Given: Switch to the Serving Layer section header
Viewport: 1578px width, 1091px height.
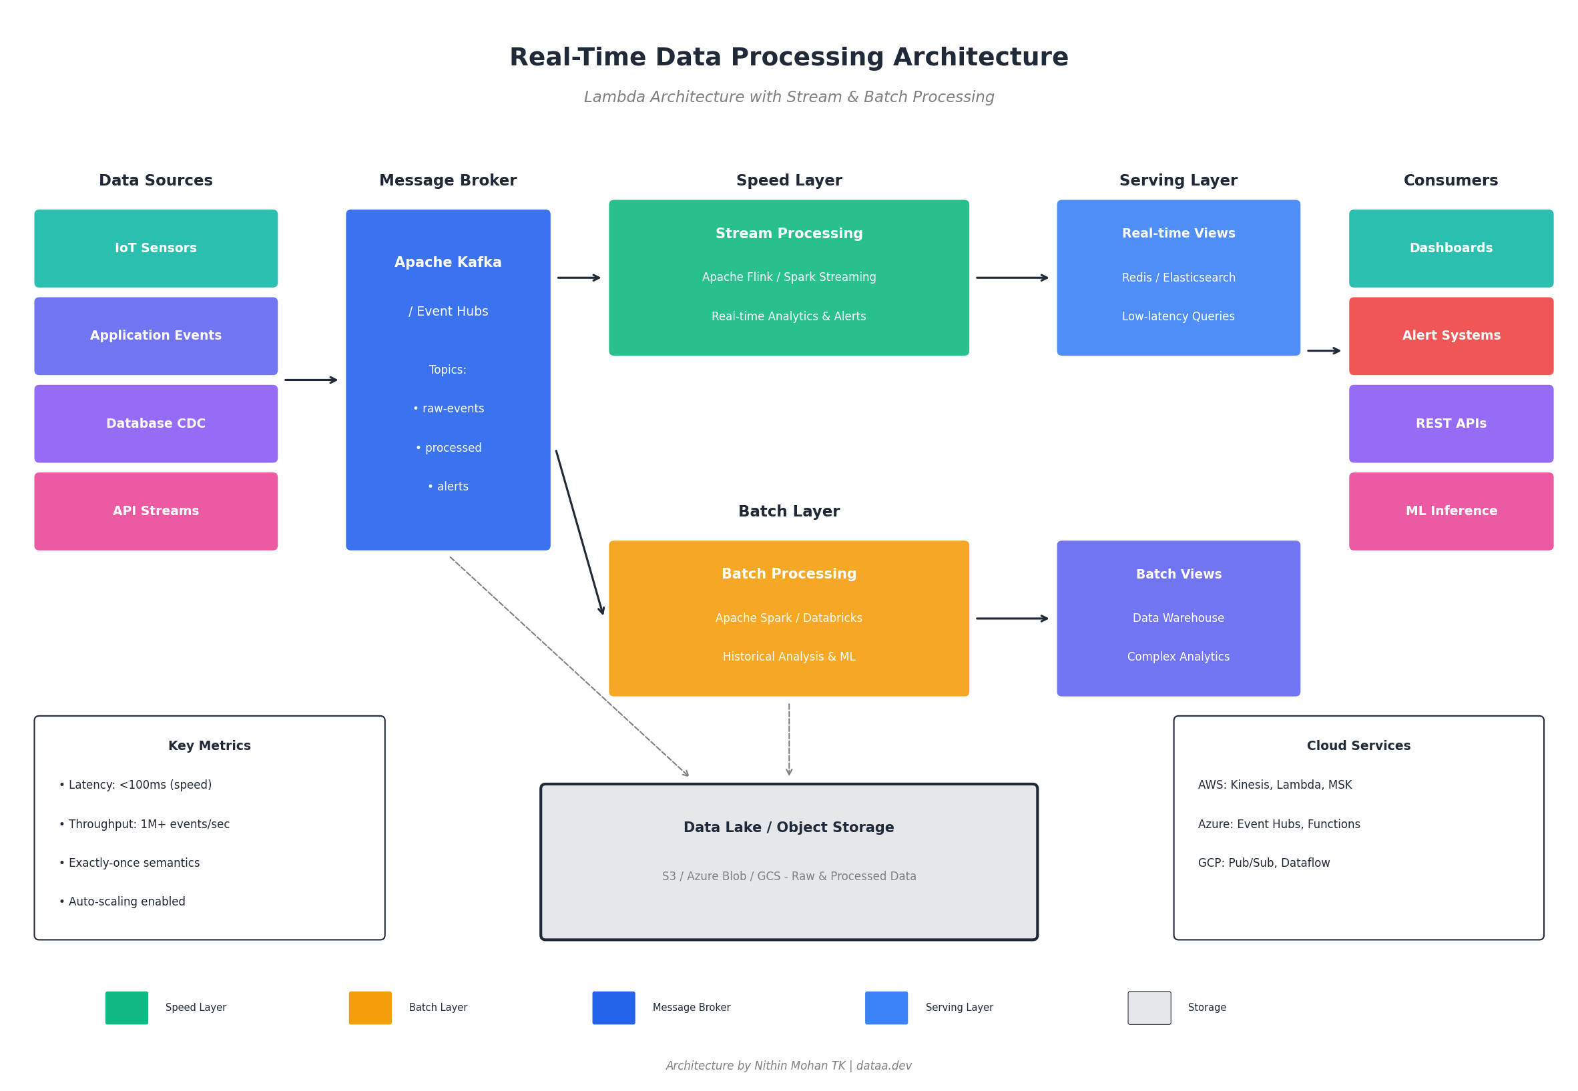Looking at the screenshot, I should click(x=1177, y=179).
